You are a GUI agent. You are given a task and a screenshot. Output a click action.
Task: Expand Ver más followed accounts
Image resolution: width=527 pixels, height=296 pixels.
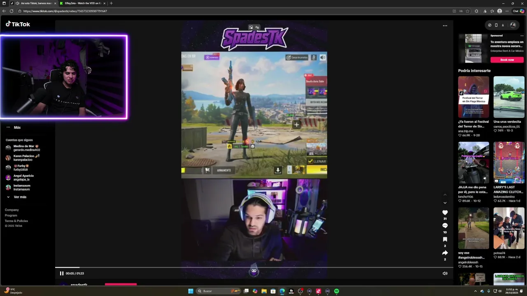(16, 197)
